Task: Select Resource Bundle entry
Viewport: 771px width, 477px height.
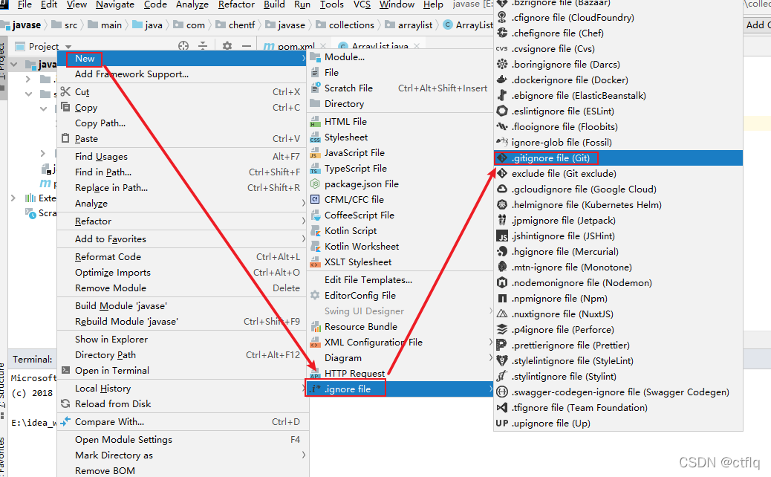Action: click(x=400, y=326)
